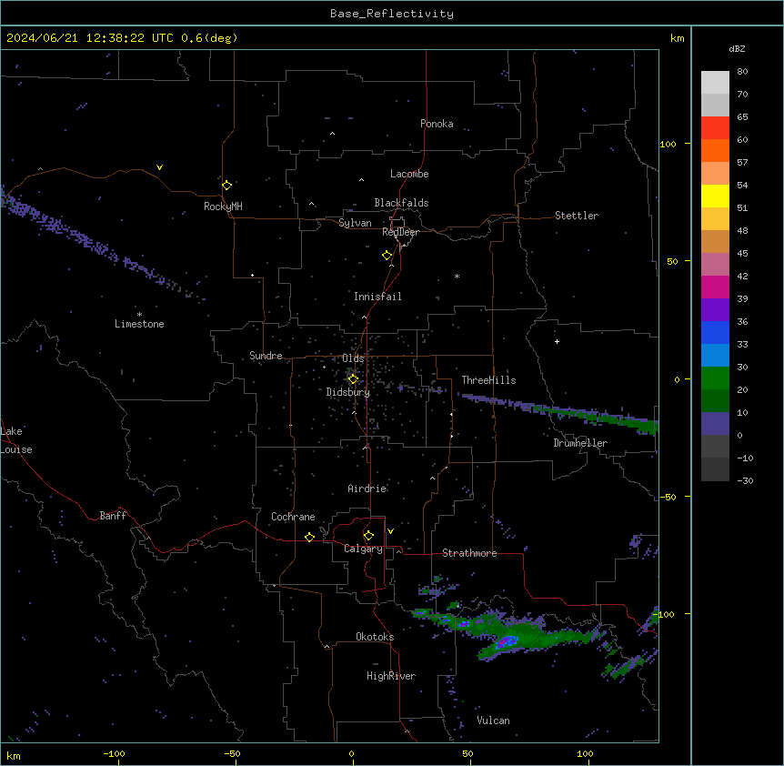The height and width of the screenshot is (766, 784).
Task: Click the red swatch in dBZ legend
Action: point(715,127)
